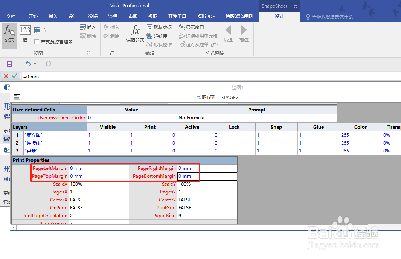The image size is (401, 259).
Task: Cancel the formula edit with red X
Action: (x=6, y=76)
